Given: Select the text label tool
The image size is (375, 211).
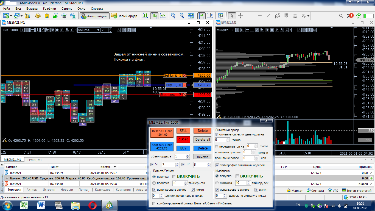Looking at the screenshot, I should (x=295, y=16).
